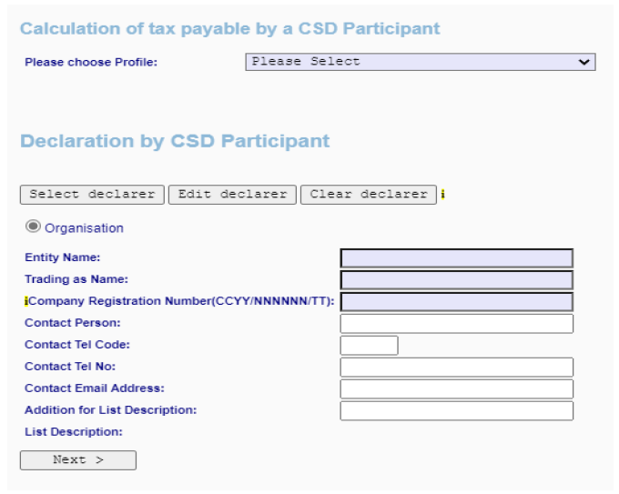Screen dimensions: 619x494
Task: Click the Edit declarer button
Action: click(x=232, y=195)
